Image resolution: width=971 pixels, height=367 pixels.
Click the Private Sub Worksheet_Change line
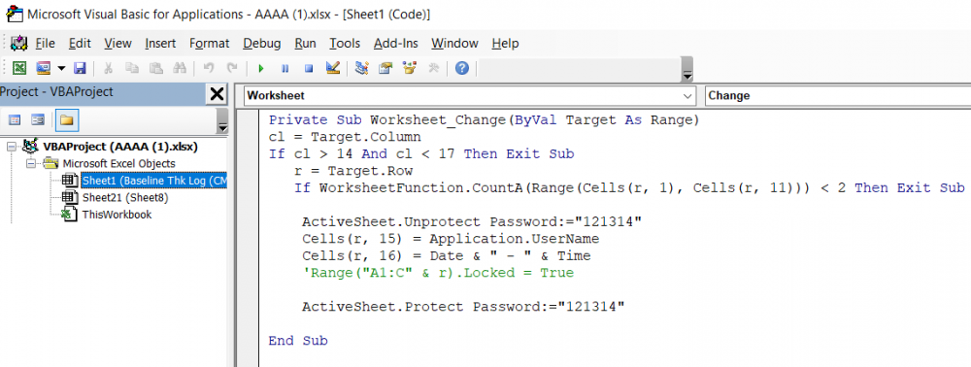coord(484,119)
